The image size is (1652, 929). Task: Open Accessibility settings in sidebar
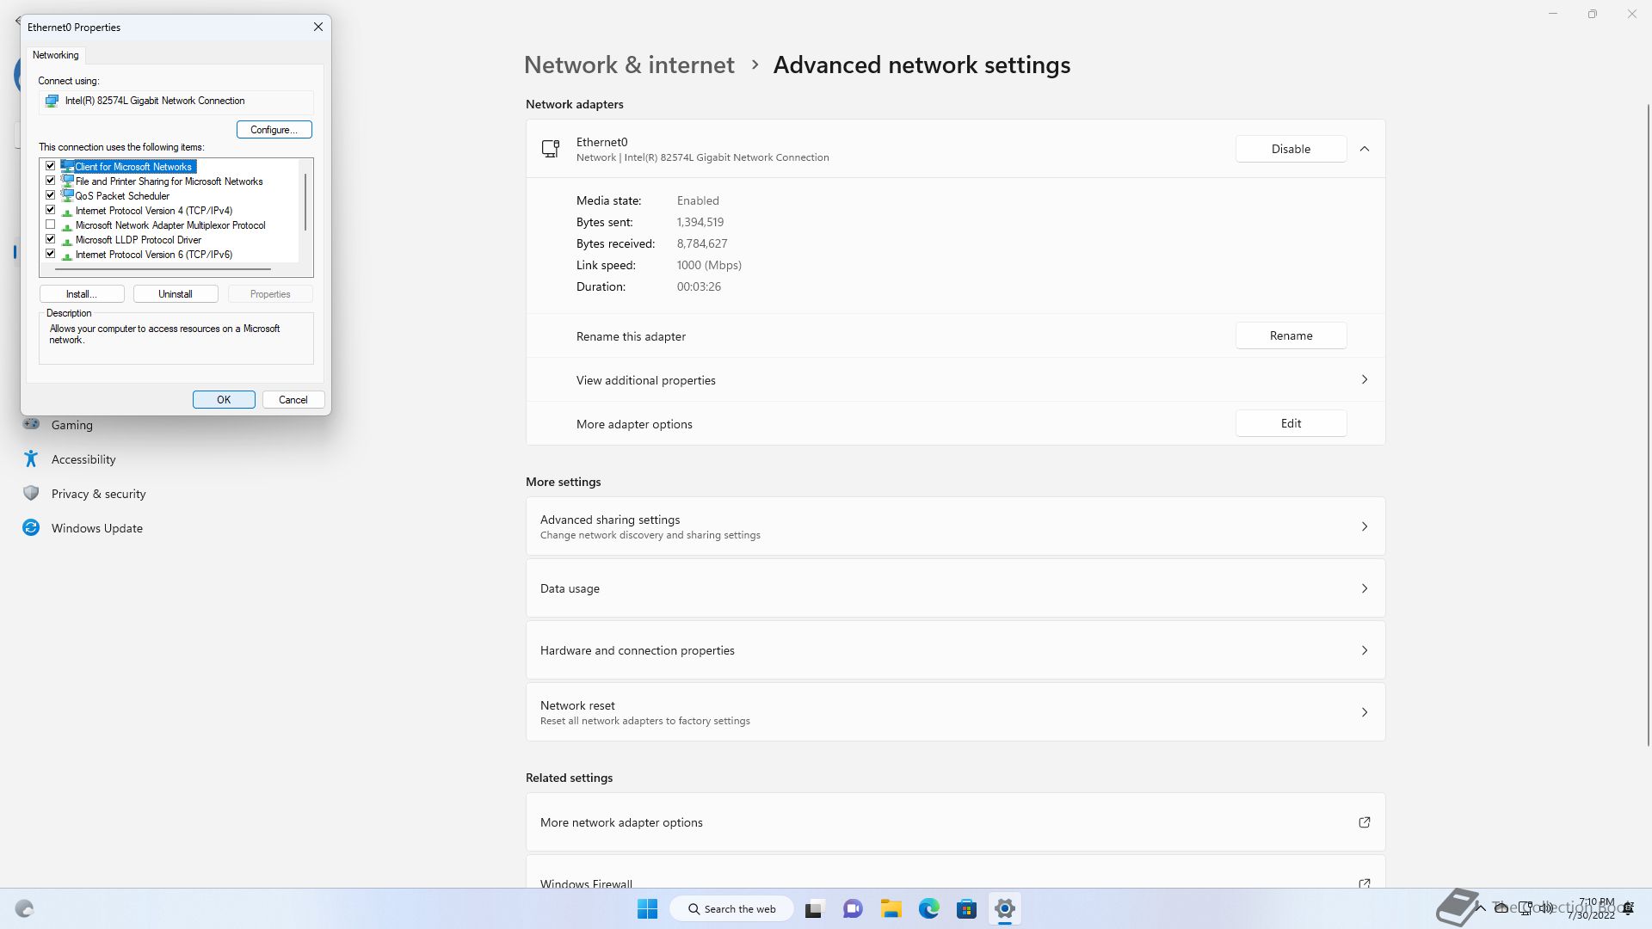point(83,459)
